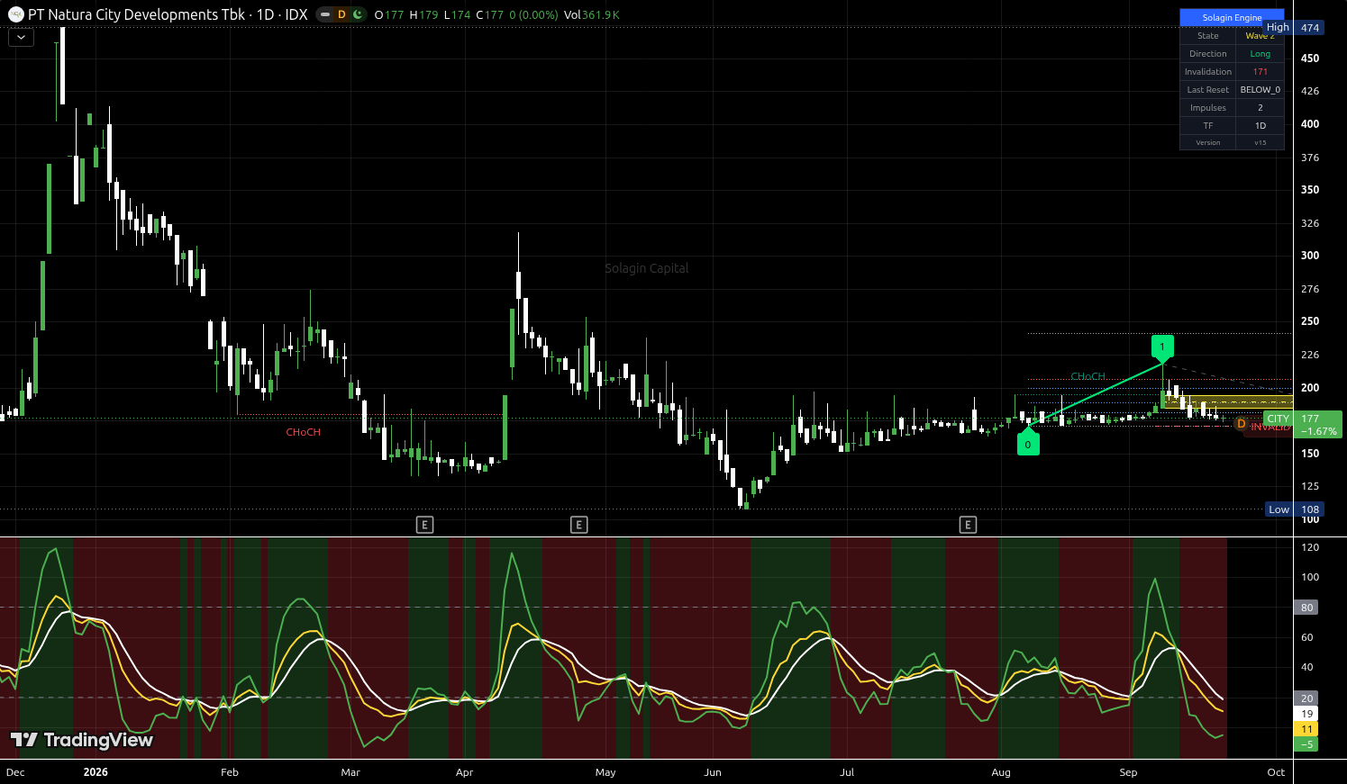Select the green wave label 1
Viewport: 1347px width, 784px height.
(1162, 347)
